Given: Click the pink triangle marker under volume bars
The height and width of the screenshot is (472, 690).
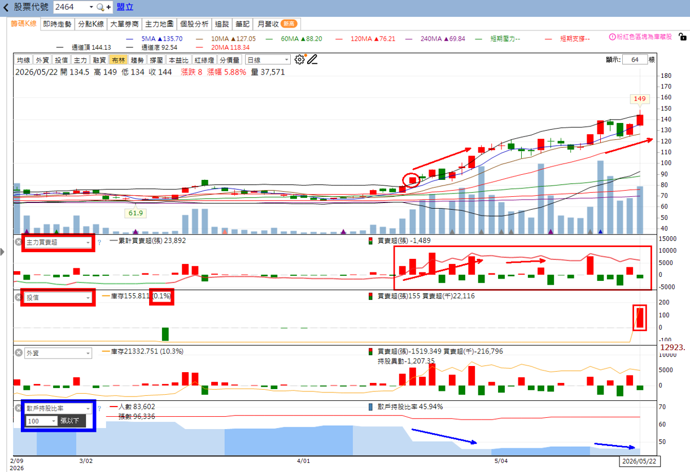Looking at the screenshot, I should (225, 231).
